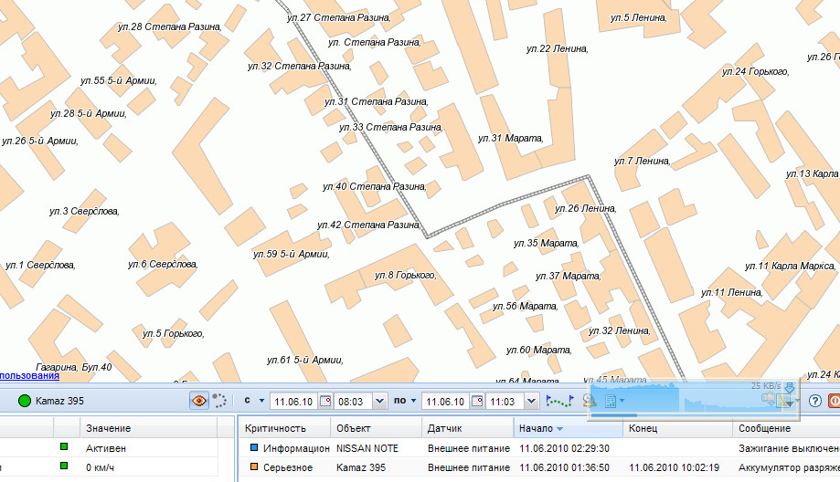Open the 'с' start period dropdown arrow
840x482 pixels.
pos(261,401)
